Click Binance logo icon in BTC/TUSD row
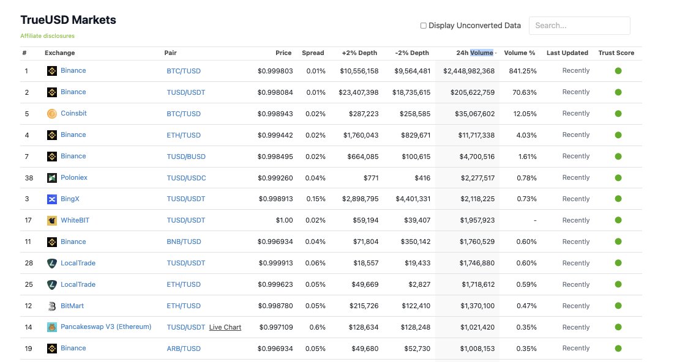677x362 pixels. (x=52, y=71)
